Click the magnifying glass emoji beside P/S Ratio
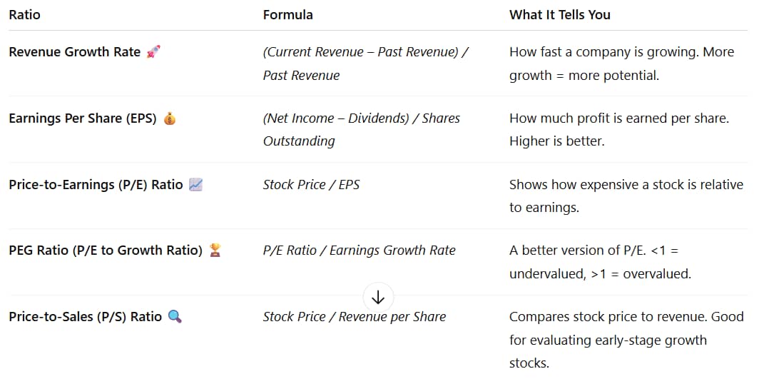The width and height of the screenshot is (759, 379). [x=175, y=317]
